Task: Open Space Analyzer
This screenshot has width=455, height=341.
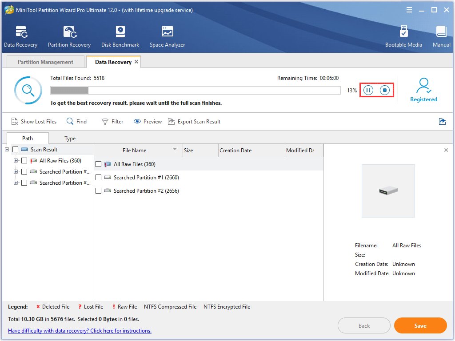Action: (x=167, y=36)
